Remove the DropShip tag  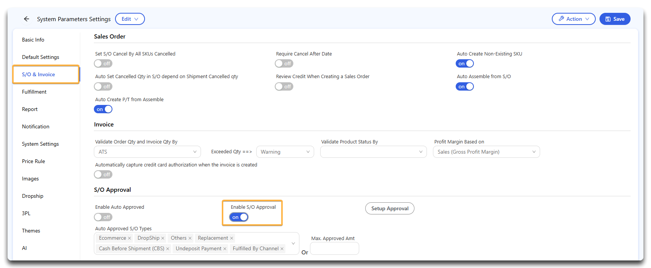[x=163, y=238]
